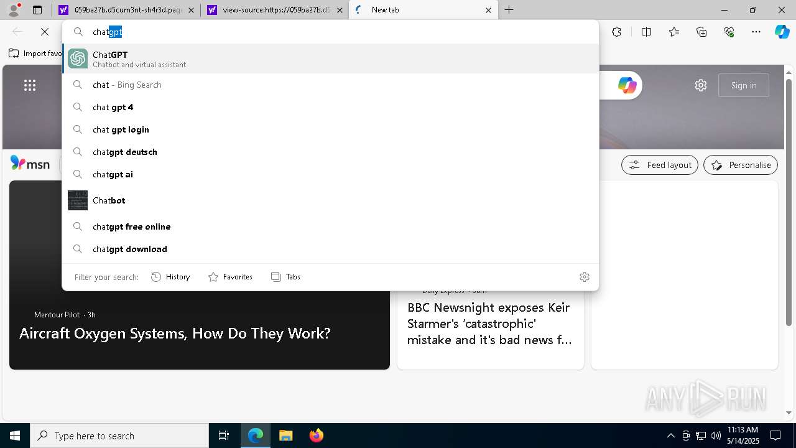Click the browser profile avatar icon

click(x=14, y=10)
